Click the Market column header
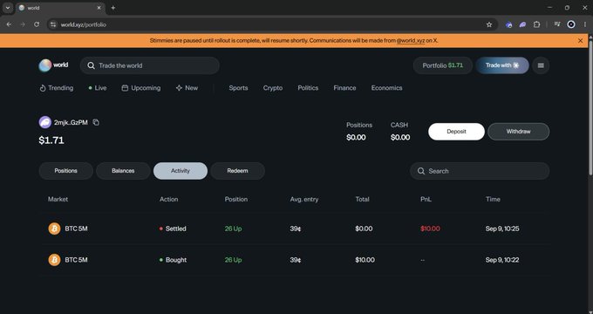This screenshot has width=593, height=314. pyautogui.click(x=58, y=199)
